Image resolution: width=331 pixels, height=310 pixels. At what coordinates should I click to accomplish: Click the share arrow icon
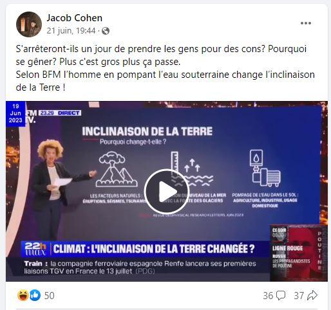[x=312, y=296]
